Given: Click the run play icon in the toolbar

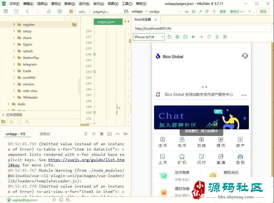Looking at the screenshot, I should pyautogui.click(x=60, y=11).
